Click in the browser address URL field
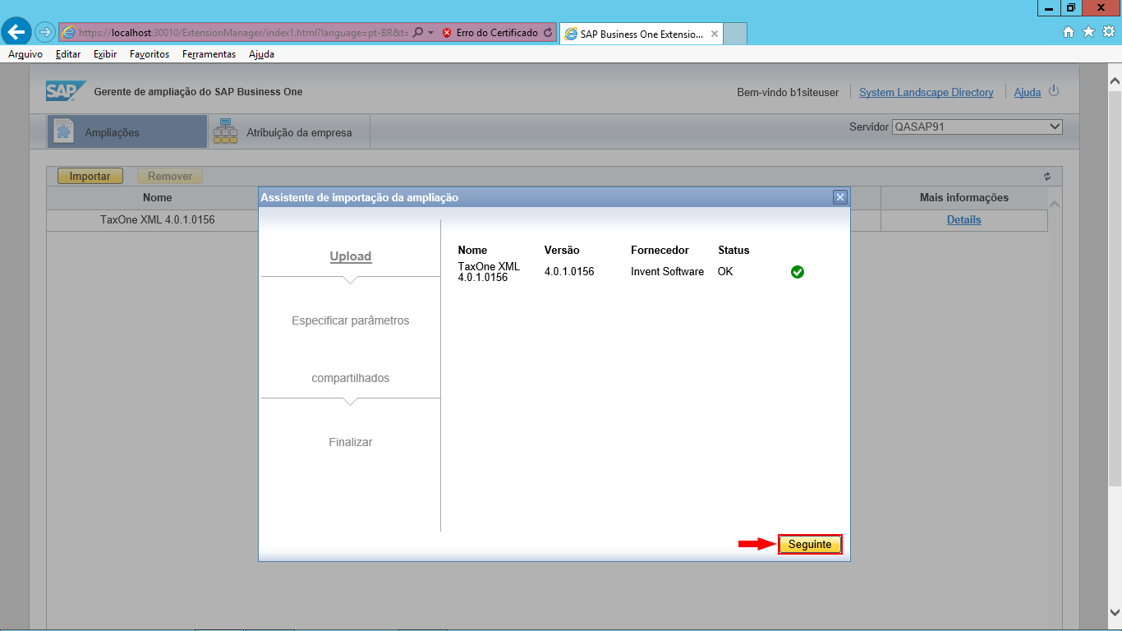Viewport: 1122px width, 631px height. point(243,33)
